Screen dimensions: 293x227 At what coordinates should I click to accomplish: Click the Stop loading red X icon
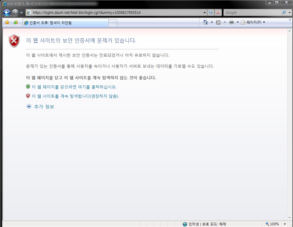tap(218, 12)
